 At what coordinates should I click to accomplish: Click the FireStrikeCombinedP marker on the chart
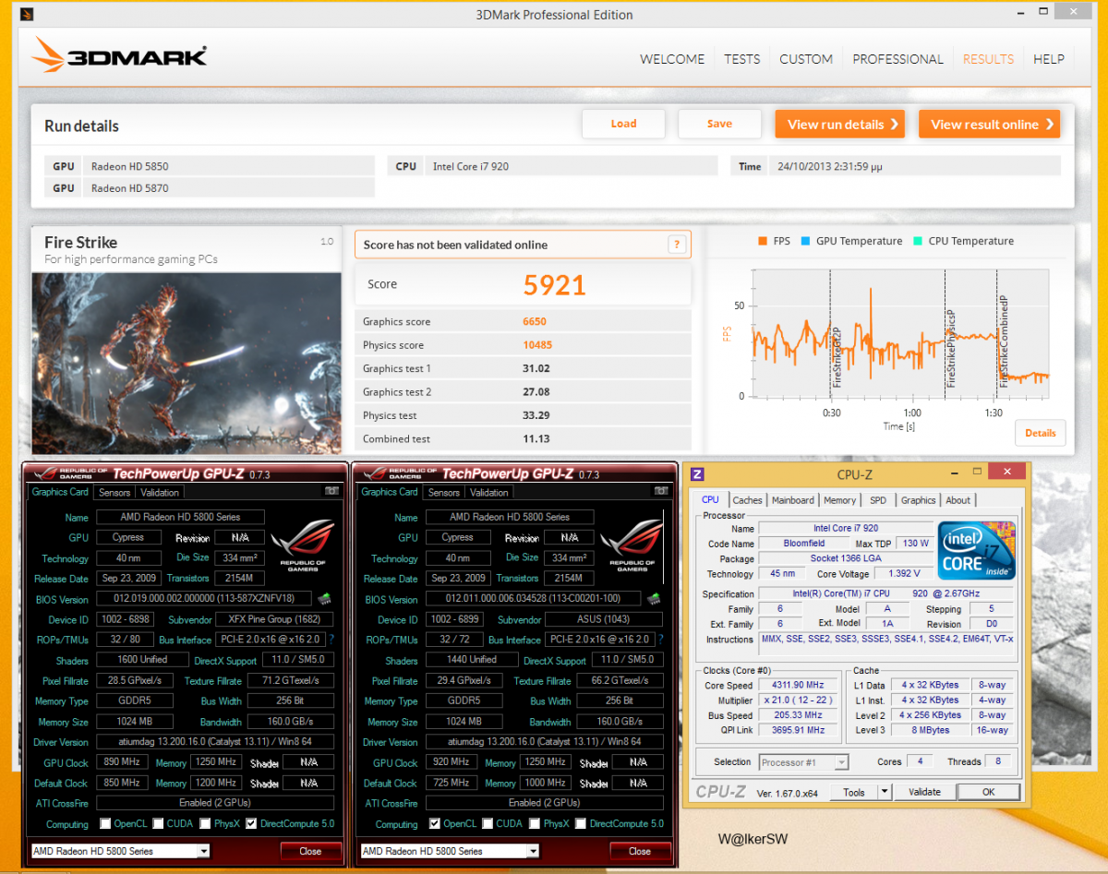click(x=1003, y=341)
